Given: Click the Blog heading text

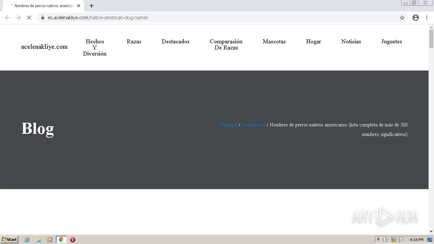Looking at the screenshot, I should click(x=38, y=129).
